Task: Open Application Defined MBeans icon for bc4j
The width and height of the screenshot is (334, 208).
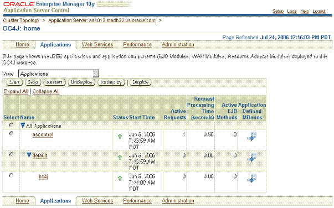Action: coord(252,178)
